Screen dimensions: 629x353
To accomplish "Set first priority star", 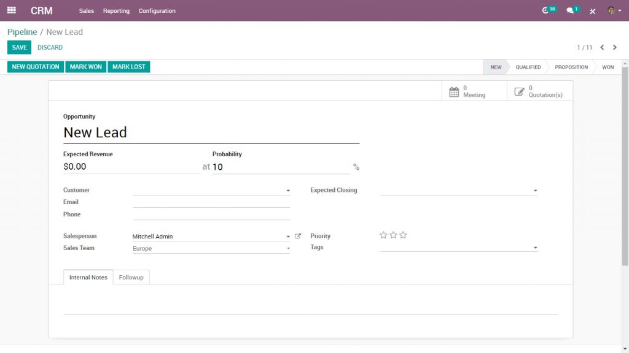I will tap(383, 235).
